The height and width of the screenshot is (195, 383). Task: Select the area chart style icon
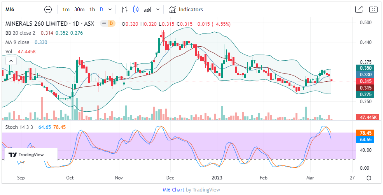point(147,9)
